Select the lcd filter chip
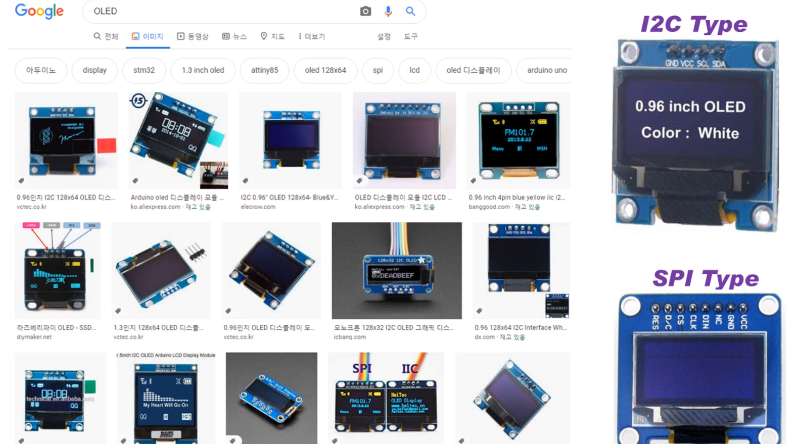This screenshot has height=444, width=795. [x=414, y=70]
